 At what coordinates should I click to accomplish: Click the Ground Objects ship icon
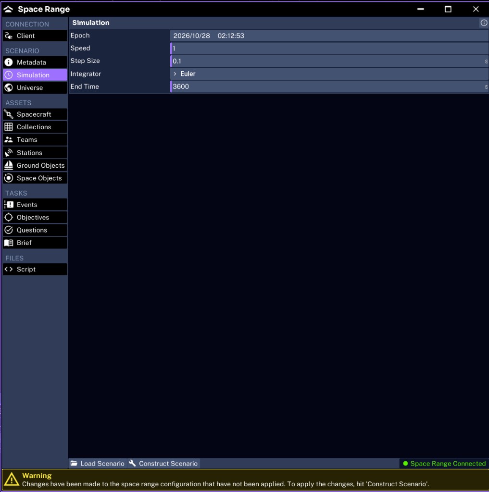pos(9,165)
